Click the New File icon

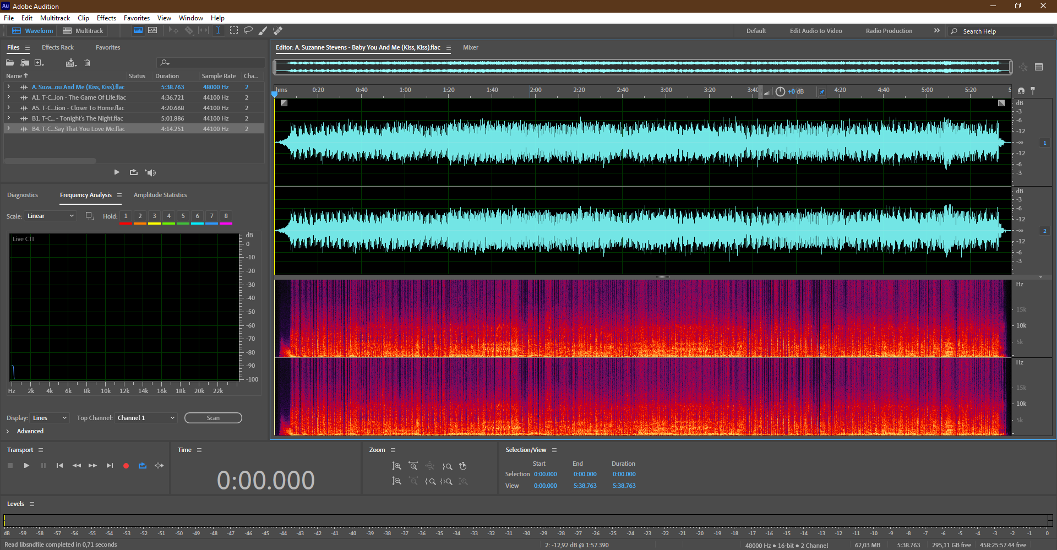tap(39, 63)
